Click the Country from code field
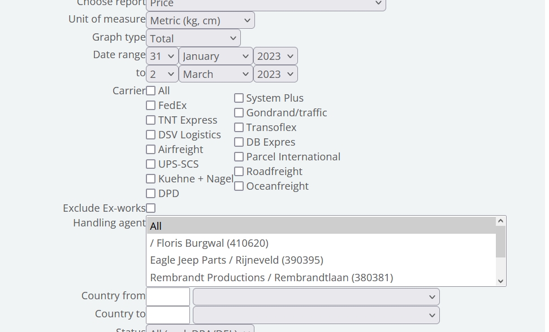This screenshot has height=332, width=549. (x=168, y=297)
